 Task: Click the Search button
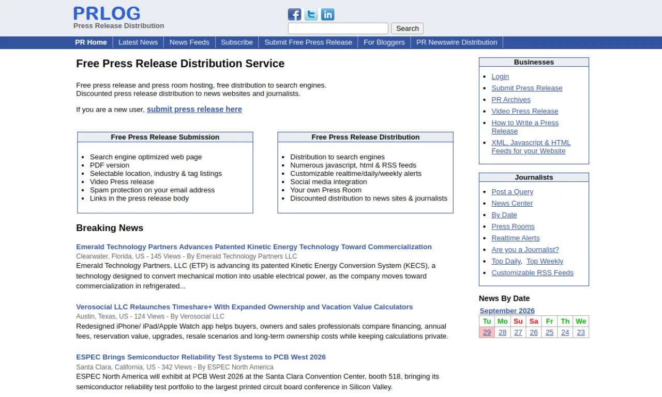tap(407, 28)
